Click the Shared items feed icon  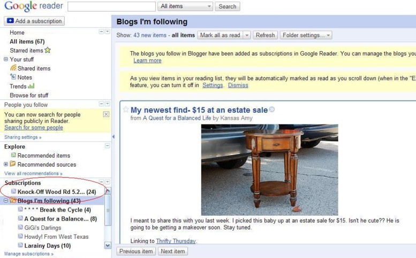pyautogui.click(x=13, y=68)
